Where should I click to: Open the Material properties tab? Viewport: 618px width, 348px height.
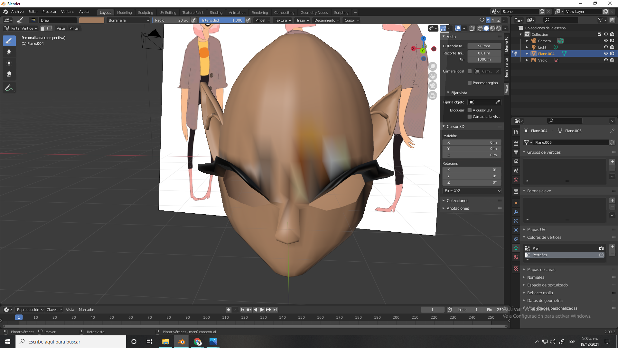516,257
